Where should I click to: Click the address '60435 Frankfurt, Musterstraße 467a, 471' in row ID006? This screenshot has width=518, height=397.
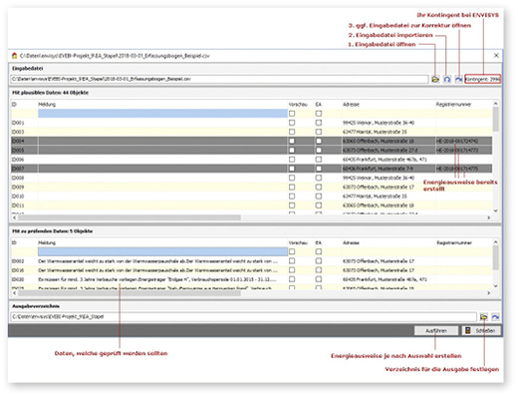click(x=385, y=160)
